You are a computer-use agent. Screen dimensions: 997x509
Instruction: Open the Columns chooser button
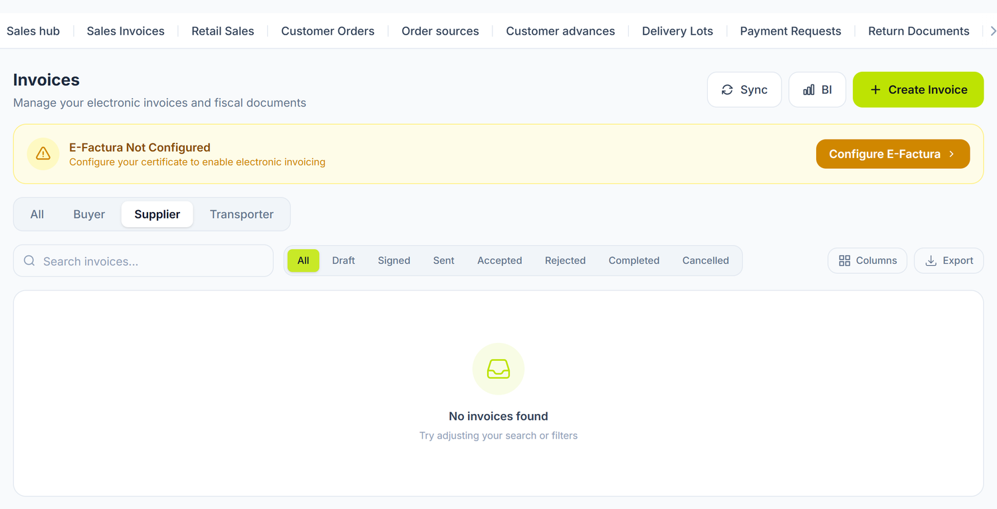867,260
